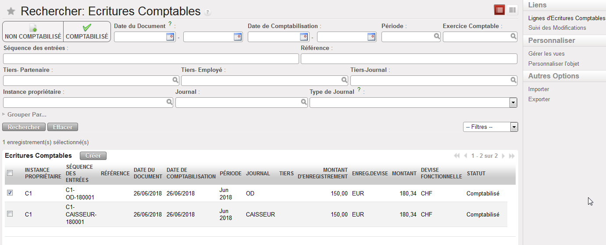Expand the Grouper Par section

coord(26,115)
